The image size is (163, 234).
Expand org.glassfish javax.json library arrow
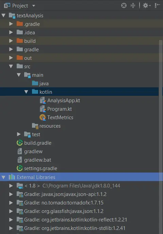click(11, 211)
